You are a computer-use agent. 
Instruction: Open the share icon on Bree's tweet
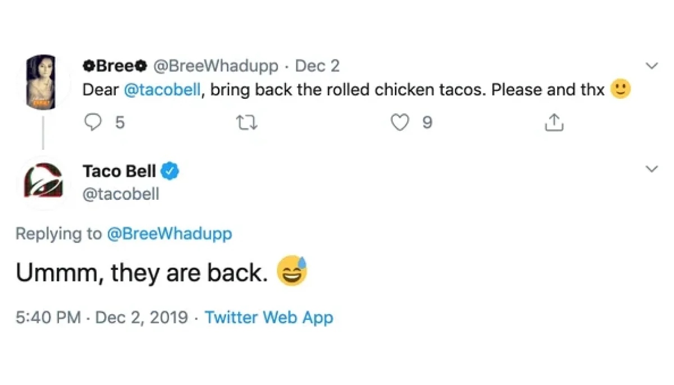[554, 121]
